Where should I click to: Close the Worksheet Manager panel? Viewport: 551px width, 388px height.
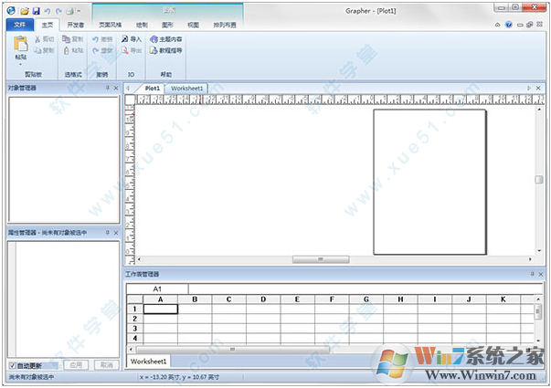pyautogui.click(x=541, y=274)
